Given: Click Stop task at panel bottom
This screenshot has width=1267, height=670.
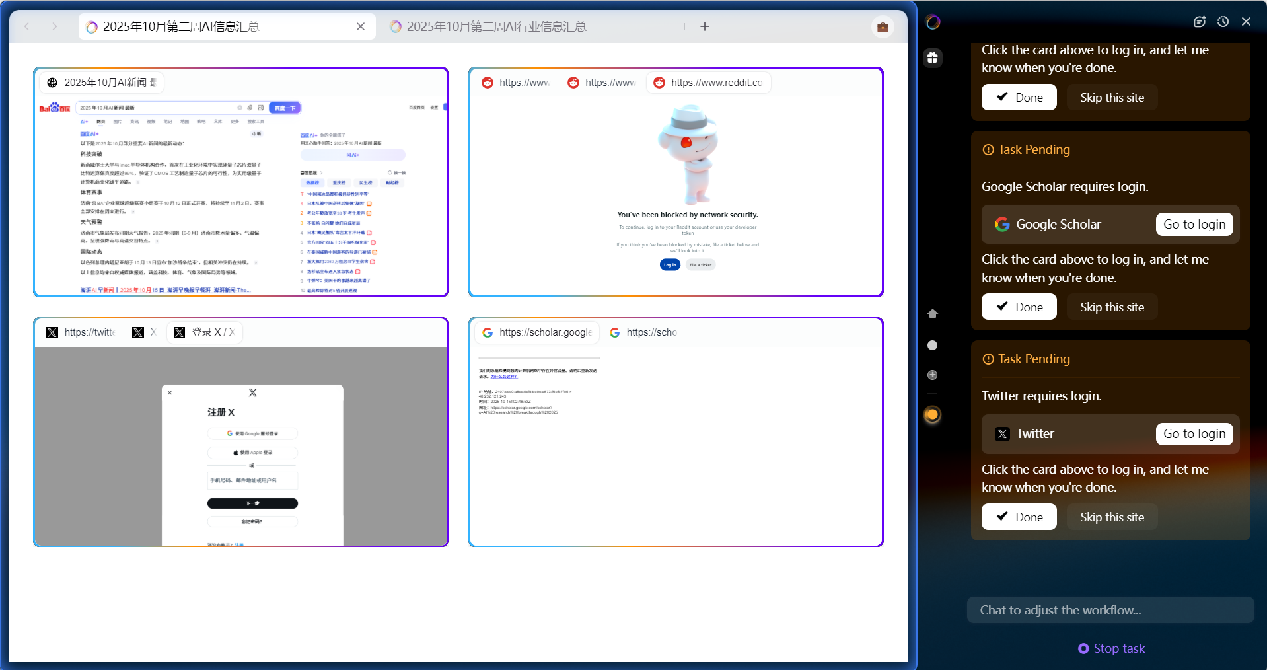Looking at the screenshot, I should [1112, 648].
